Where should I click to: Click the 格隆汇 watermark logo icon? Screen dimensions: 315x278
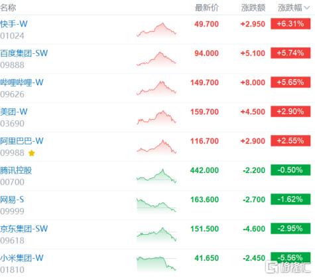click(x=272, y=267)
